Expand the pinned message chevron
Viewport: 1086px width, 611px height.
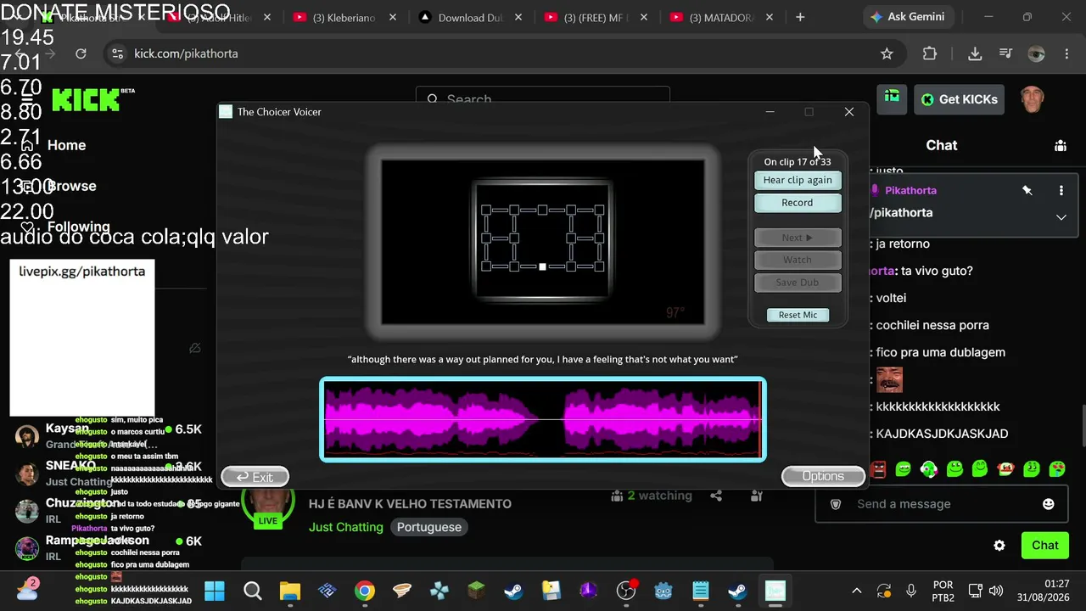[1061, 217]
